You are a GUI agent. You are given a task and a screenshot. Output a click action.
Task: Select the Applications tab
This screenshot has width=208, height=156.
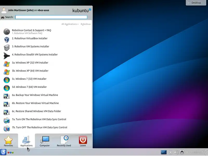click(27, 141)
